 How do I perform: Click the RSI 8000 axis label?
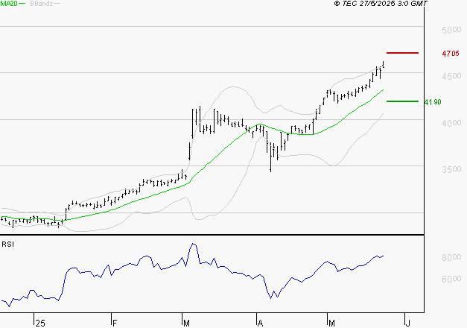point(451,257)
